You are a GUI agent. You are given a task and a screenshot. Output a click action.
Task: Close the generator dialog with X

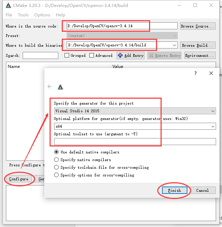(211, 73)
